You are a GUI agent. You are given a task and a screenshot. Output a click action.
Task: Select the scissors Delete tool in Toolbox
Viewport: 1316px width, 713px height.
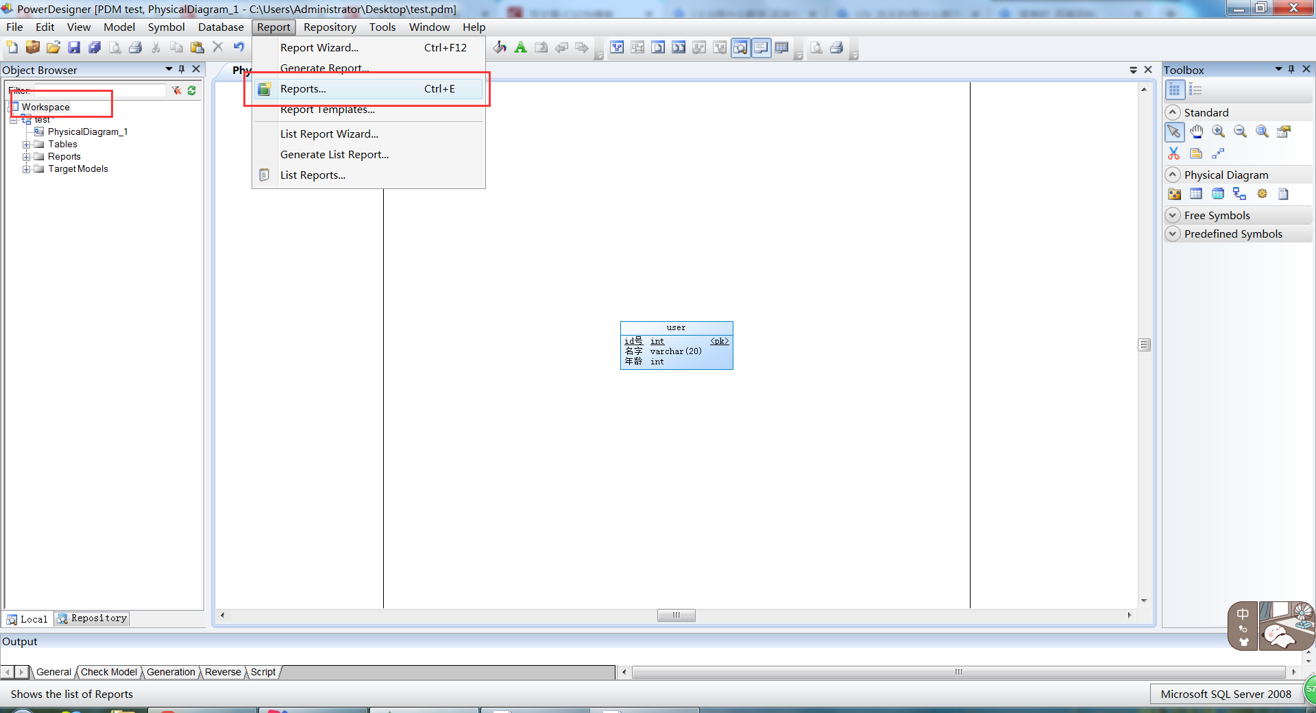click(1174, 153)
